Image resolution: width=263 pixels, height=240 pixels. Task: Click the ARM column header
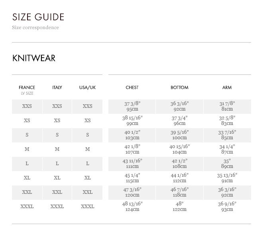click(227, 88)
